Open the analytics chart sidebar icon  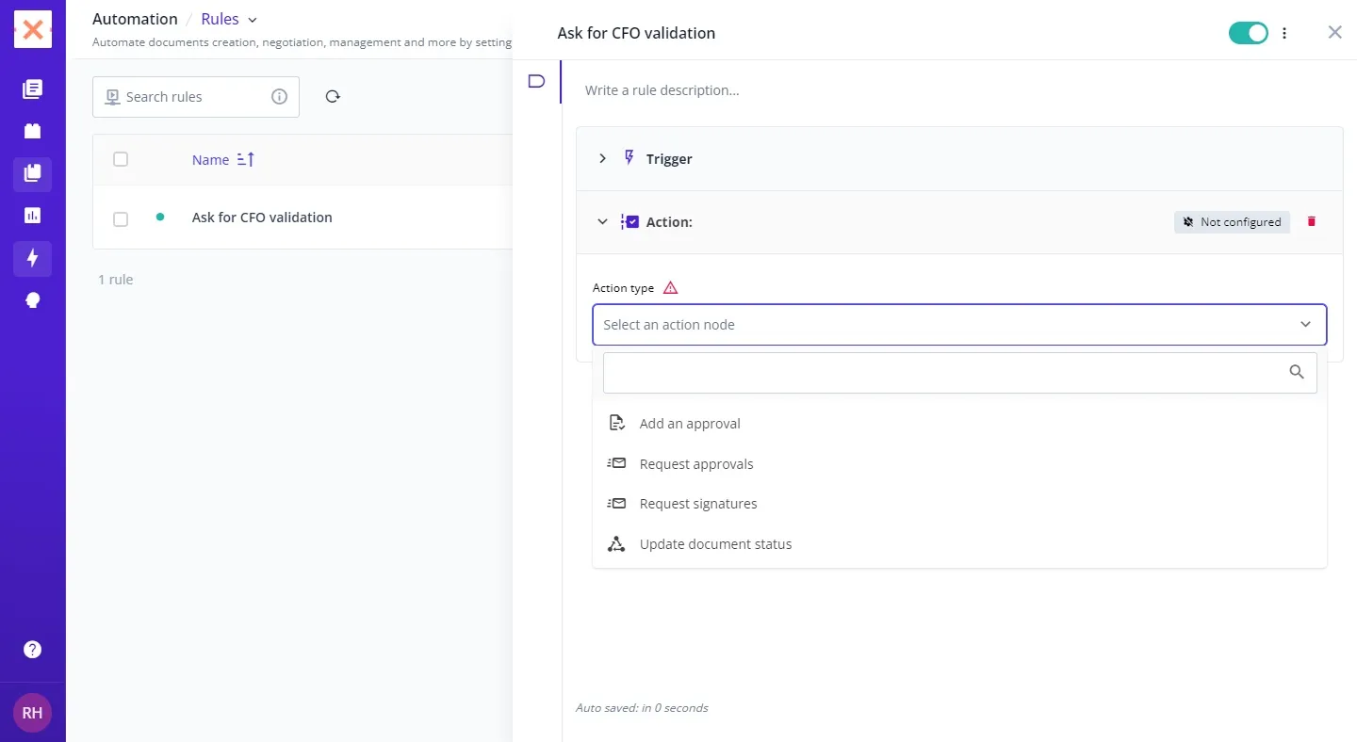click(32, 216)
